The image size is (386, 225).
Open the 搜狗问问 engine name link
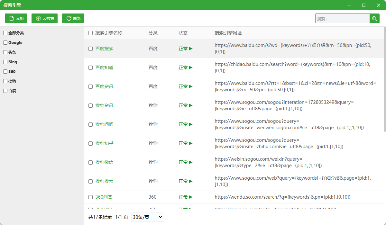(x=104, y=124)
